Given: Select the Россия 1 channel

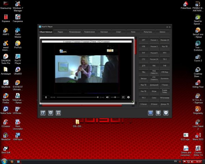Looking at the screenshot, I should click(x=154, y=40).
